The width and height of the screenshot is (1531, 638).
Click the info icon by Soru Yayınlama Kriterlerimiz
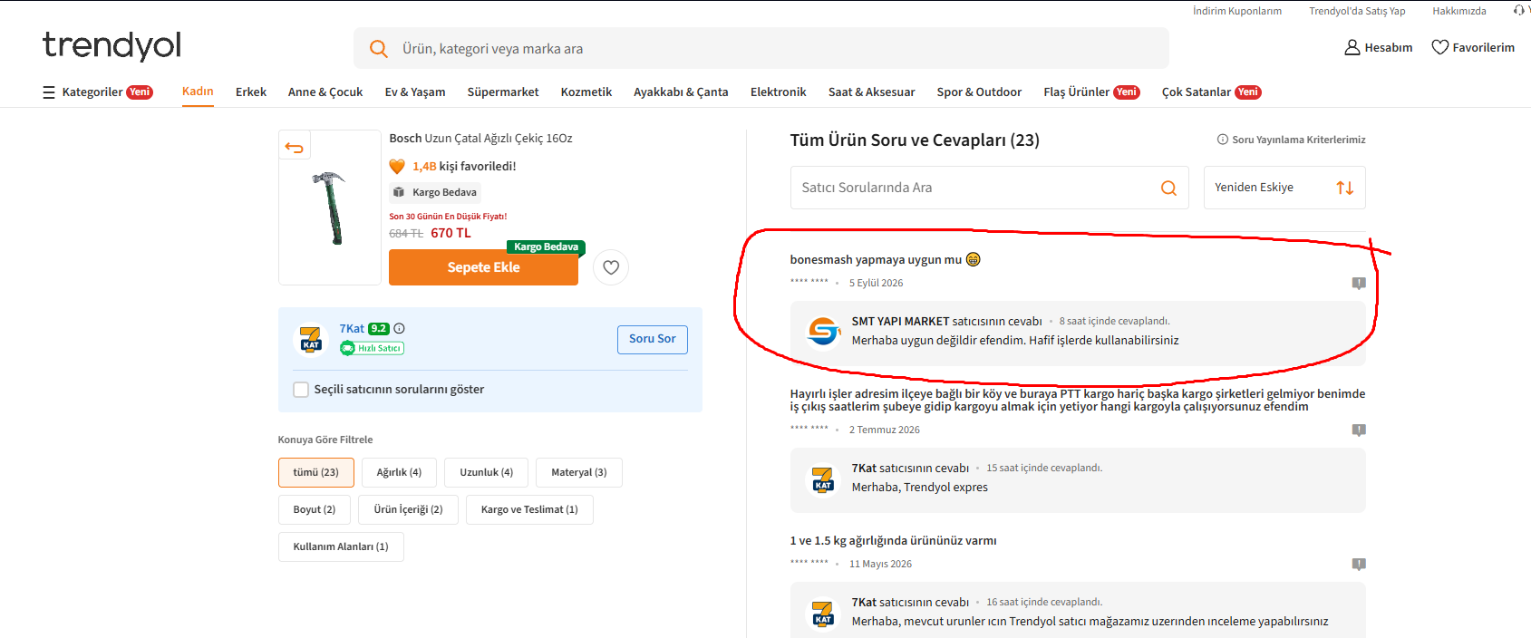(x=1222, y=140)
